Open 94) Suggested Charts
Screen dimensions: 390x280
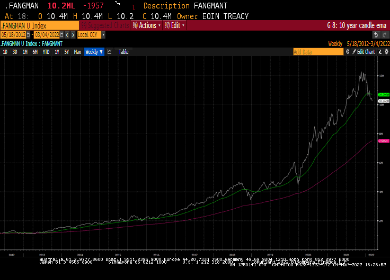(105, 25)
